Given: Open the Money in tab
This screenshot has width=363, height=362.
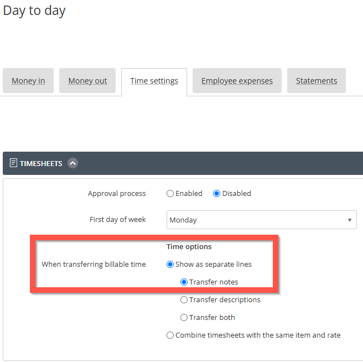Looking at the screenshot, I should 28,81.
